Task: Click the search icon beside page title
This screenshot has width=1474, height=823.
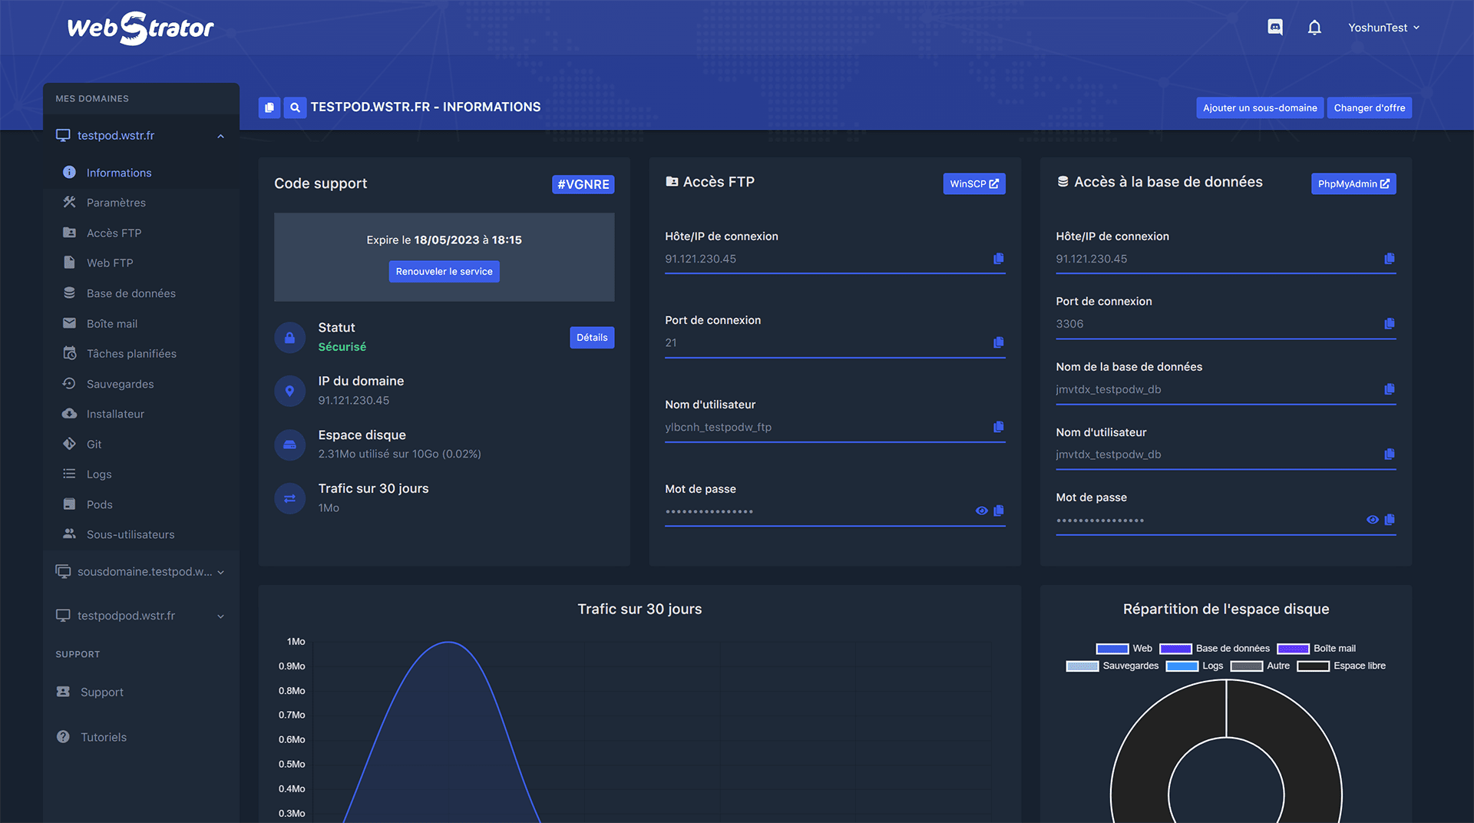Action: pos(295,107)
